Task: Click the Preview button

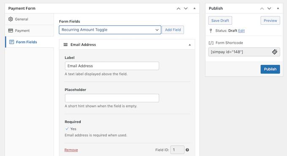Action: tap(270, 21)
